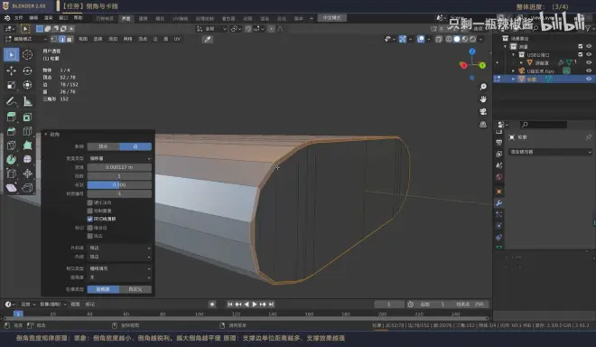596x347 pixels.
Task: Select the Rip Region tool
Action: (27, 188)
